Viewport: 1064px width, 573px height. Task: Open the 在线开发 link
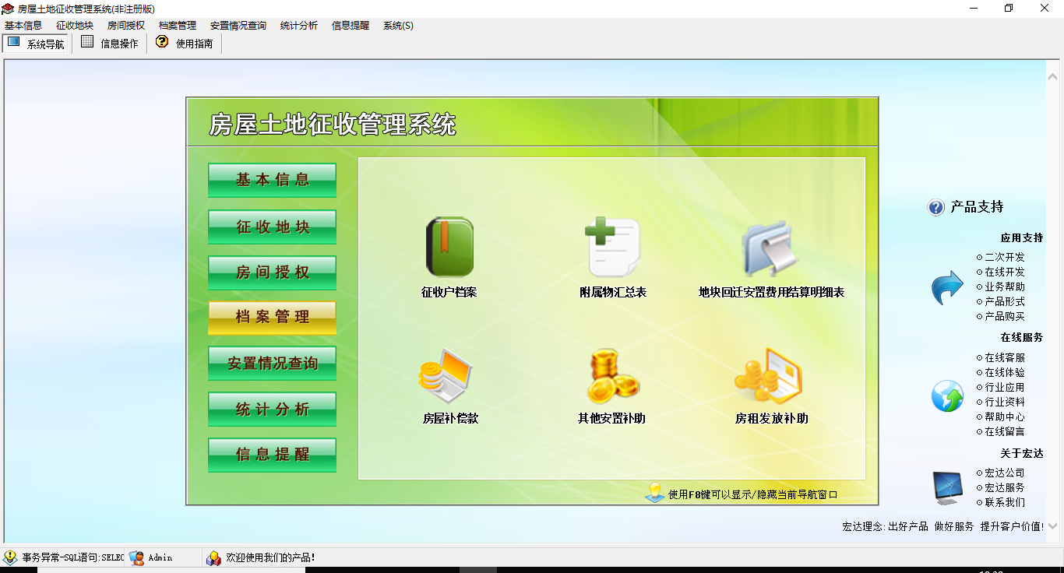click(x=1005, y=272)
